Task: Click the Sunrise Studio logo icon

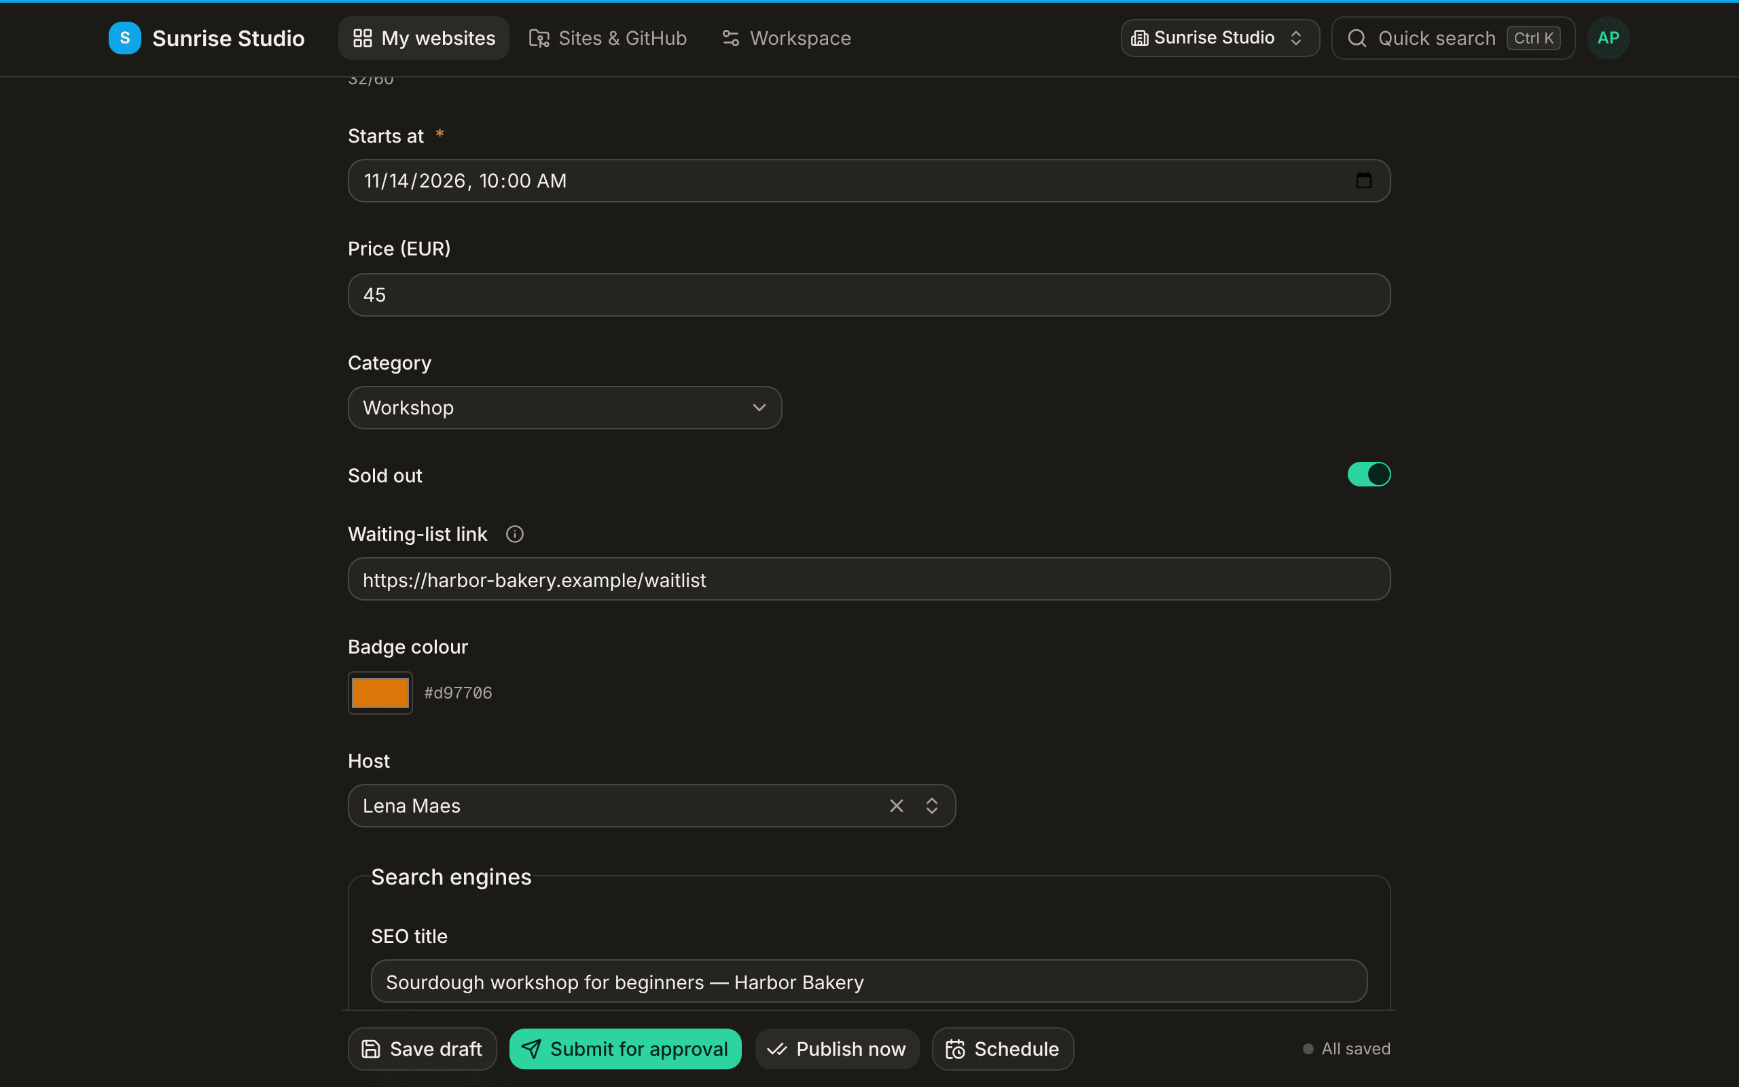Action: (124, 38)
